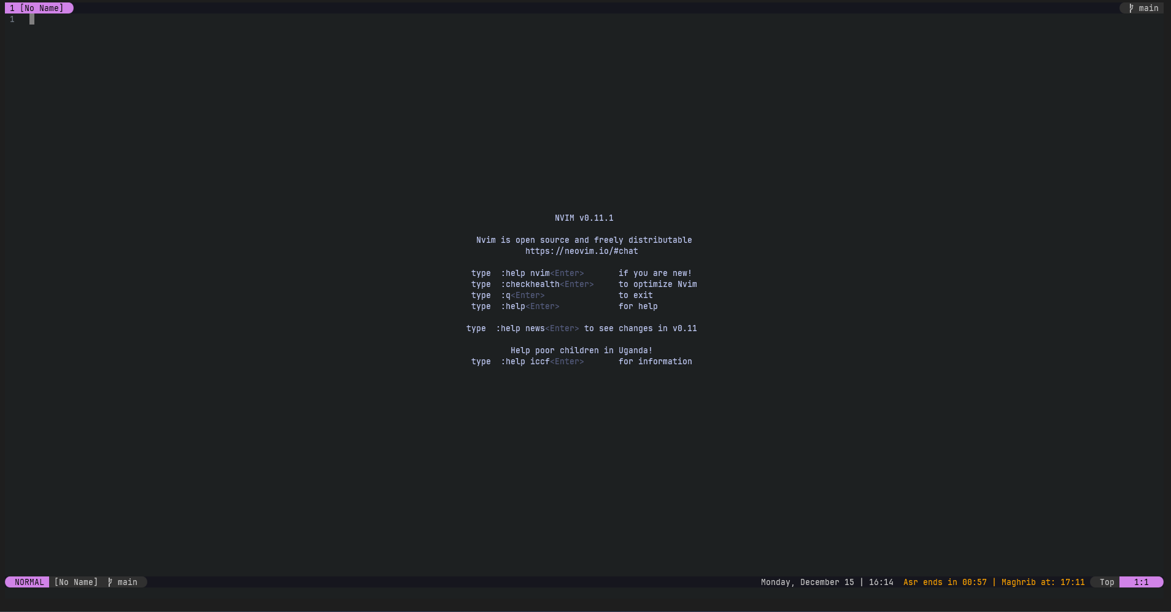Image resolution: width=1171 pixels, height=612 pixels.
Task: Click line number 1 in the gutter
Action: pos(12,19)
